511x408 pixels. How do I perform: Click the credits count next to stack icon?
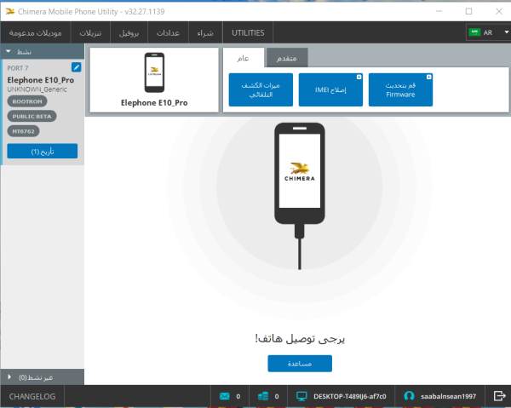pos(277,396)
